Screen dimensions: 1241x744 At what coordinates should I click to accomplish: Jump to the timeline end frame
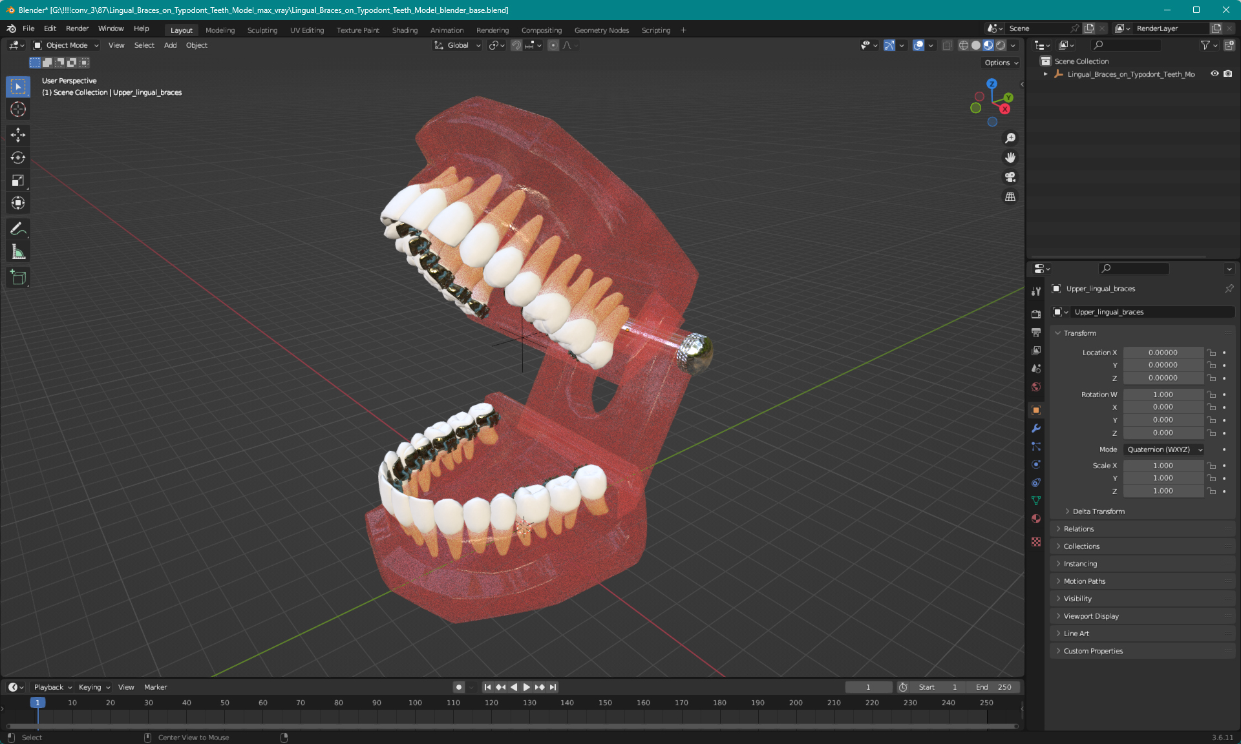[x=553, y=687]
